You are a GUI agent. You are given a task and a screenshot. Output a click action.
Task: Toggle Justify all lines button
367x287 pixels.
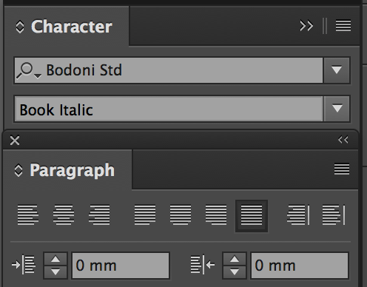(252, 216)
